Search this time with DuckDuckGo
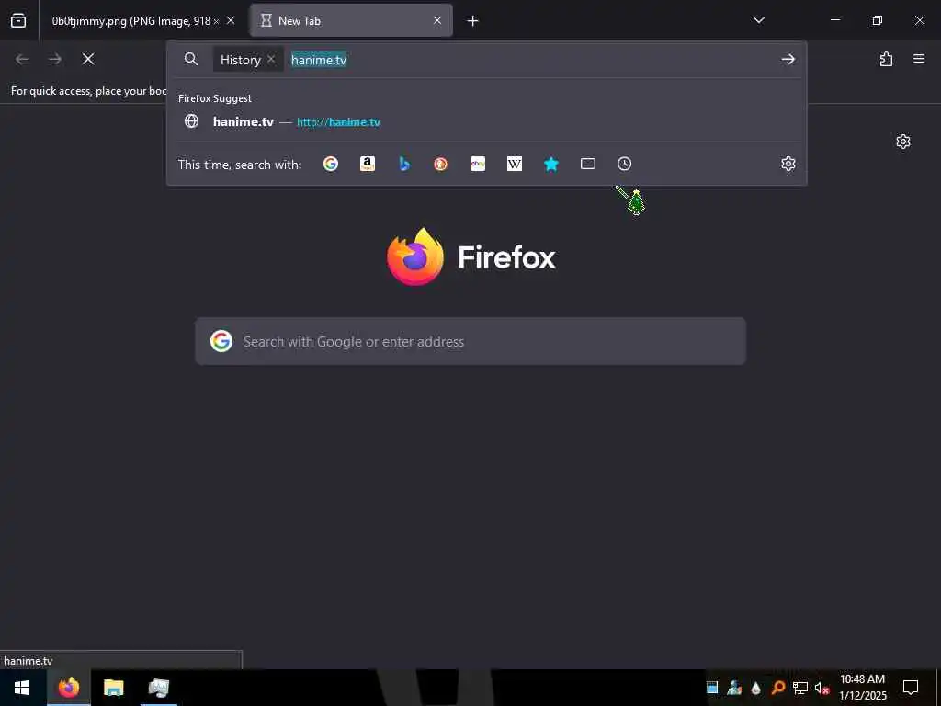The width and height of the screenshot is (941, 706). click(x=440, y=164)
